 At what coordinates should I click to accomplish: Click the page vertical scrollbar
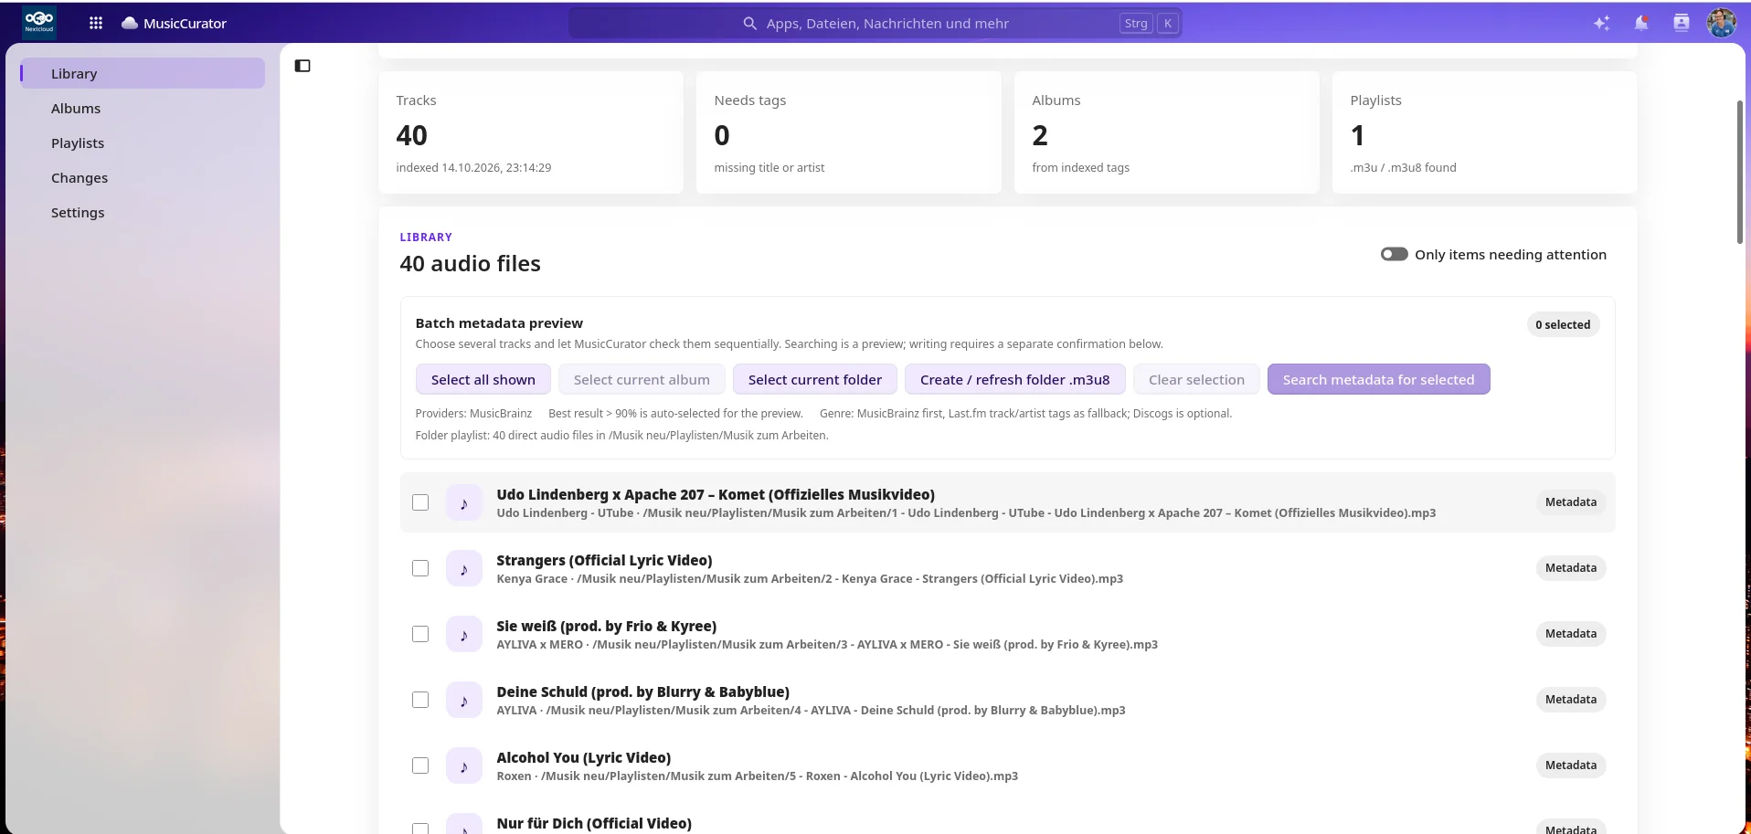[x=1740, y=172]
